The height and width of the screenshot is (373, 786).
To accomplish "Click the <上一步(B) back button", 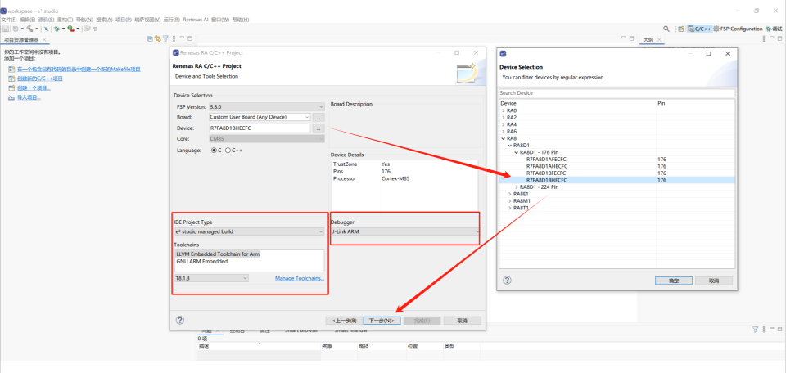I will tap(344, 321).
